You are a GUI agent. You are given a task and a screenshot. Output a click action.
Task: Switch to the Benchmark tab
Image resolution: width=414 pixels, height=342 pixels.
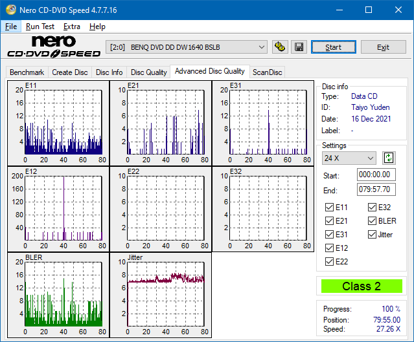(27, 72)
